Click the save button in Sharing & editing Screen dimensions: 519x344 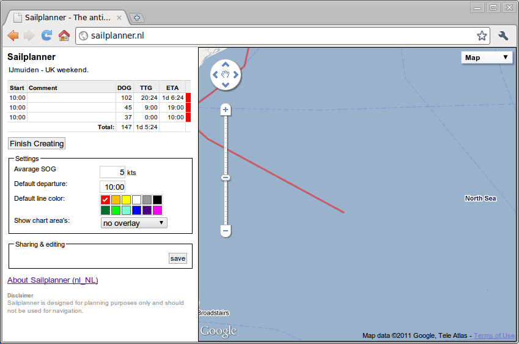[178, 258]
